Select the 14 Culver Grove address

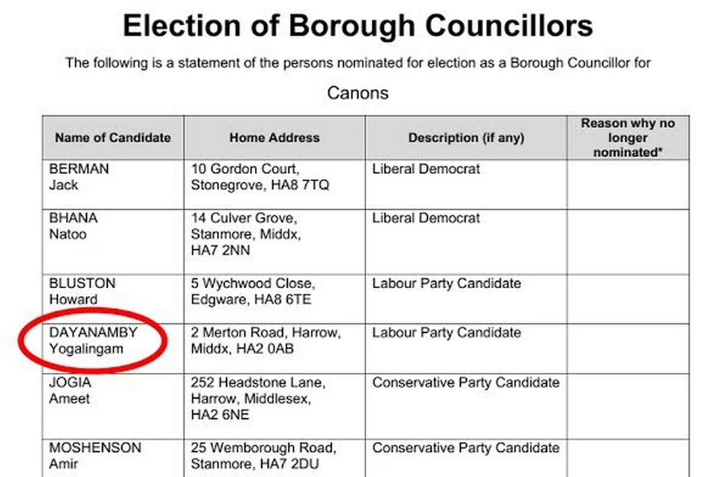click(246, 234)
